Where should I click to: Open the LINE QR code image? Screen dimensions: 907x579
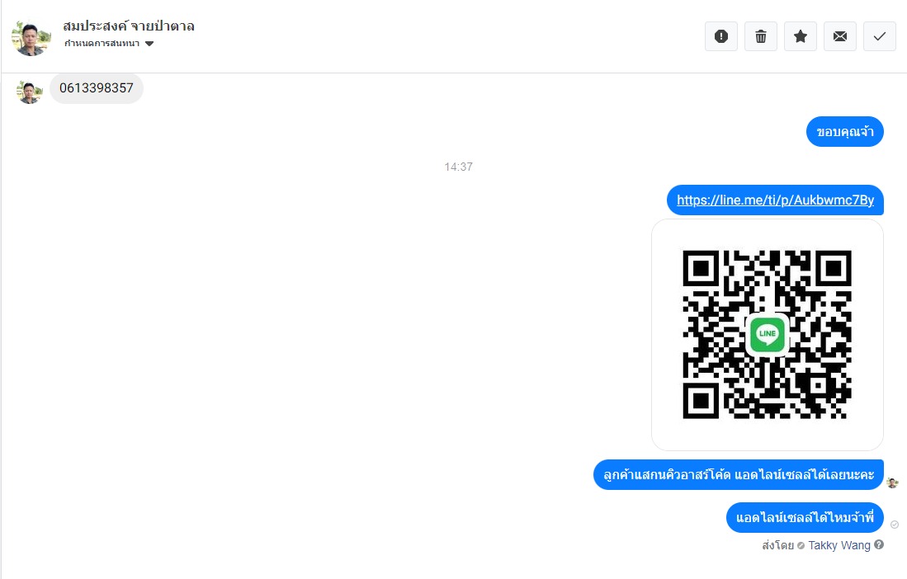[767, 335]
